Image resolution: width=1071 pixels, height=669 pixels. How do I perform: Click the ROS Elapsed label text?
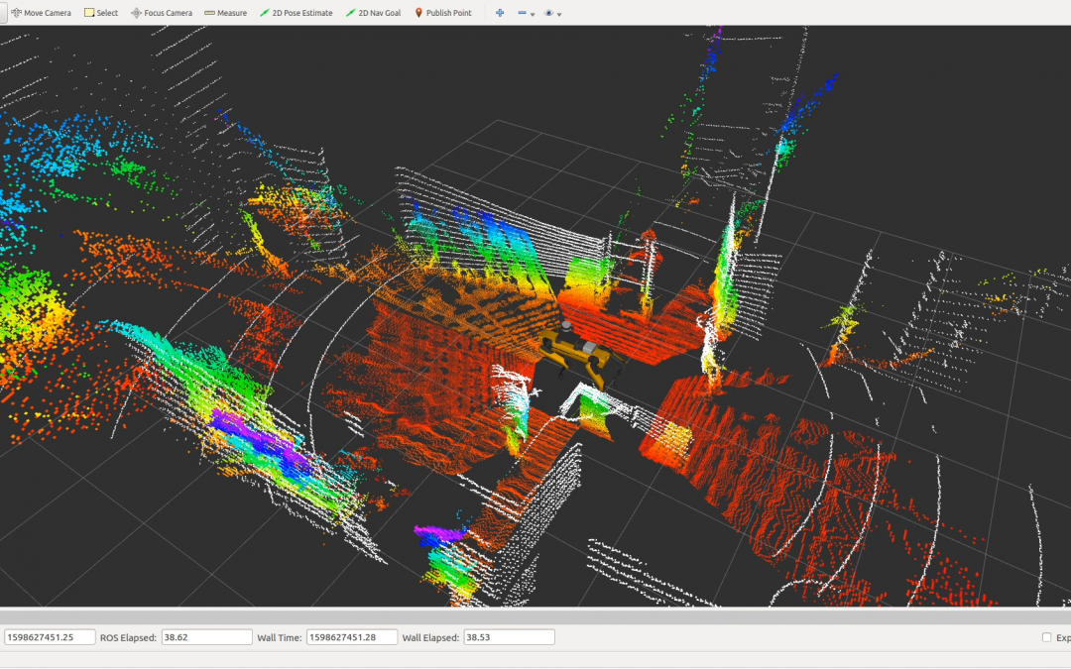point(128,637)
